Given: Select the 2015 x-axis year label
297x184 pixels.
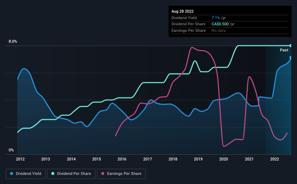Looking at the screenshot, I should [x=97, y=159].
